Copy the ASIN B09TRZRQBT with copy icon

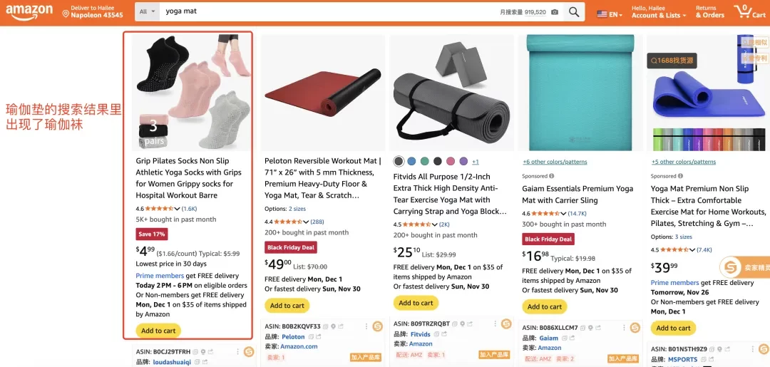(x=456, y=324)
